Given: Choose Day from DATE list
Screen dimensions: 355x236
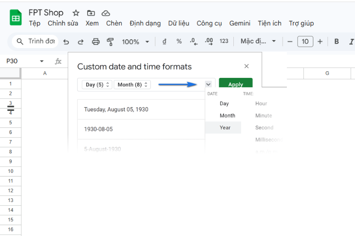Looking at the screenshot, I should 224,103.
